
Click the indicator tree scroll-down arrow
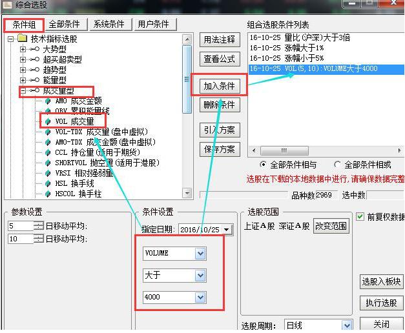tap(187, 193)
